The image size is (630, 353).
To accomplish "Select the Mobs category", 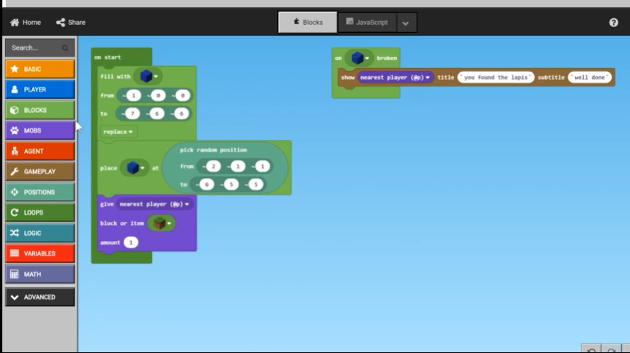I will (40, 130).
